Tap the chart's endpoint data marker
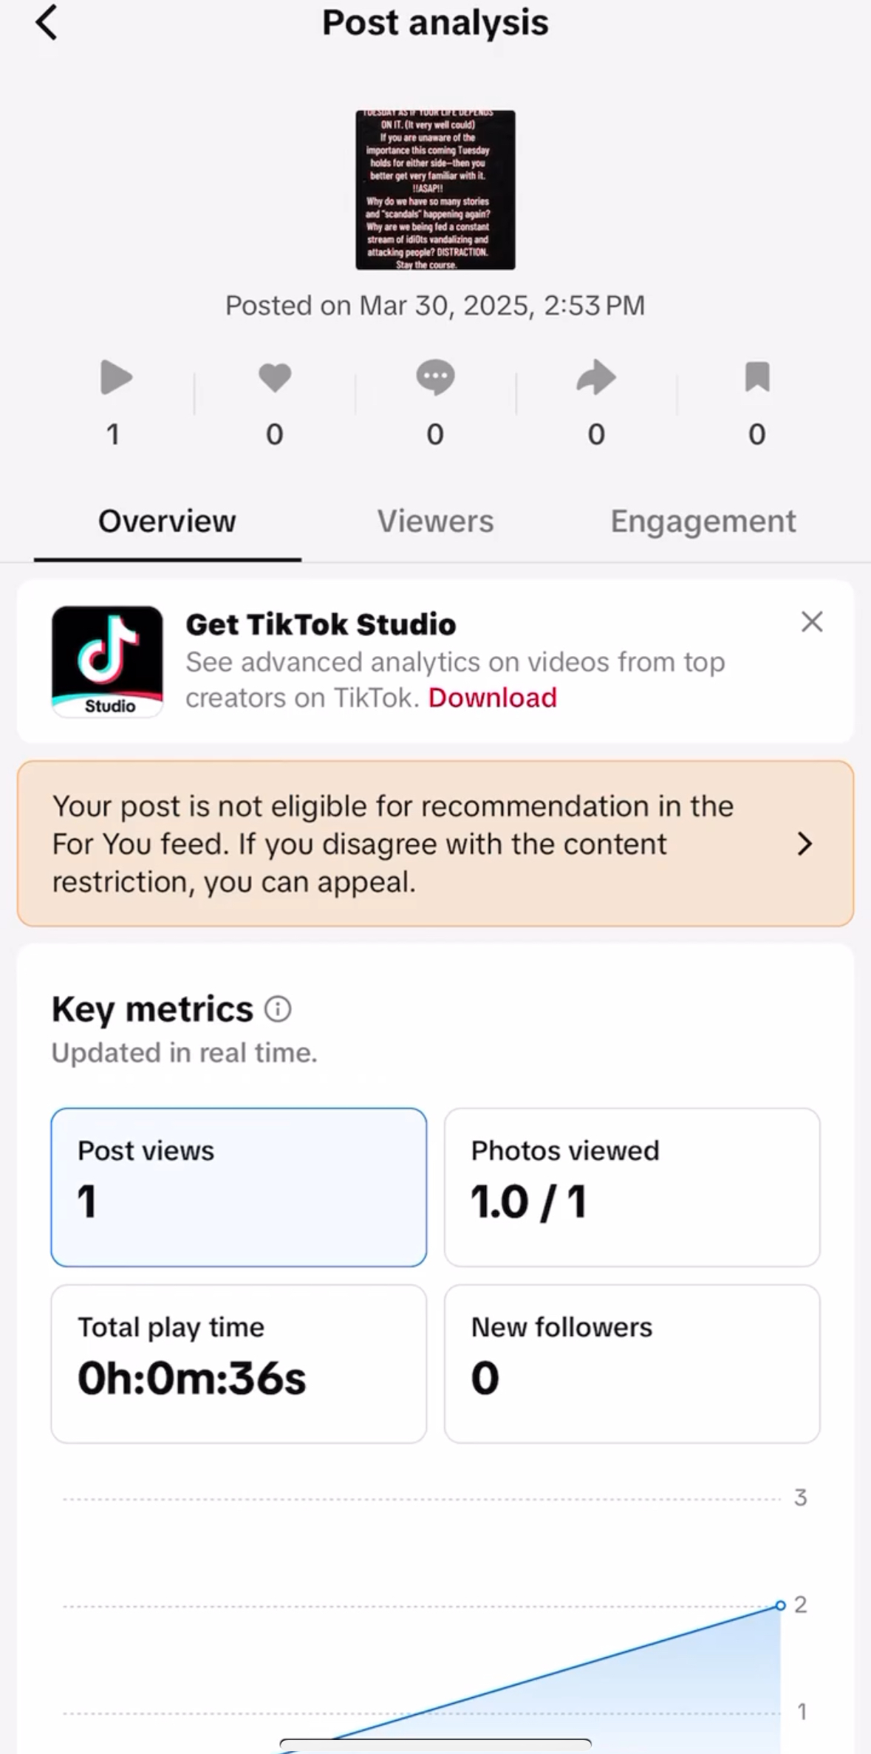Image resolution: width=871 pixels, height=1754 pixels. pyautogui.click(x=780, y=1605)
